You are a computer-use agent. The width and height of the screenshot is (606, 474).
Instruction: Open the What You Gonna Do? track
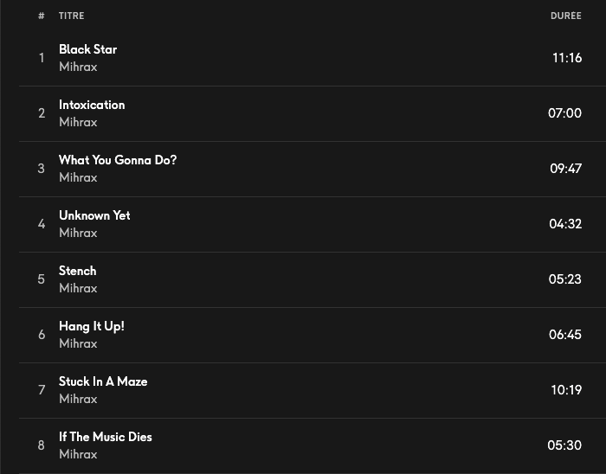tap(118, 160)
